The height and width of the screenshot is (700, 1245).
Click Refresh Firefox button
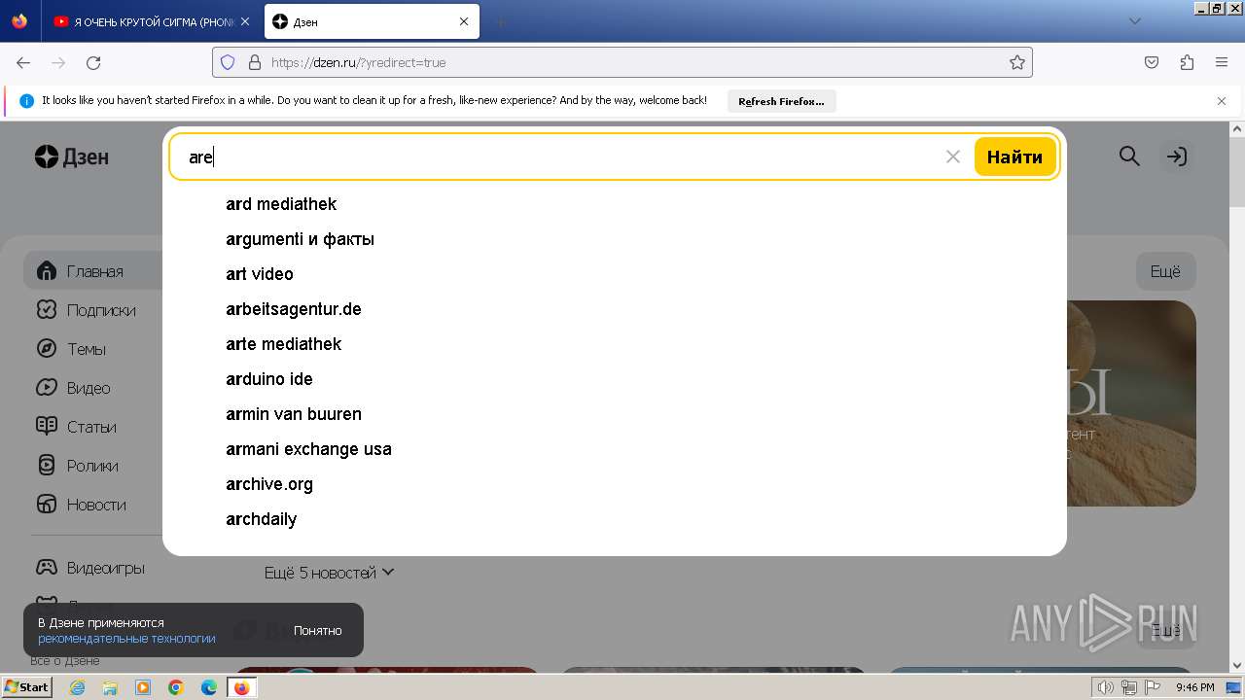pos(781,101)
